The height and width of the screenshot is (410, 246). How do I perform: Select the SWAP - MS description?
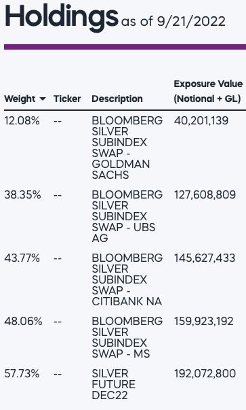click(x=127, y=337)
